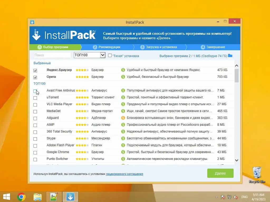Viewport: 270px width, 202px height.
Task: Click the InstallPack title bar app icon
Action: (32, 22)
